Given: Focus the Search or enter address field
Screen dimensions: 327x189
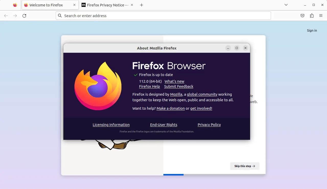Looking at the screenshot, I should coord(164,16).
